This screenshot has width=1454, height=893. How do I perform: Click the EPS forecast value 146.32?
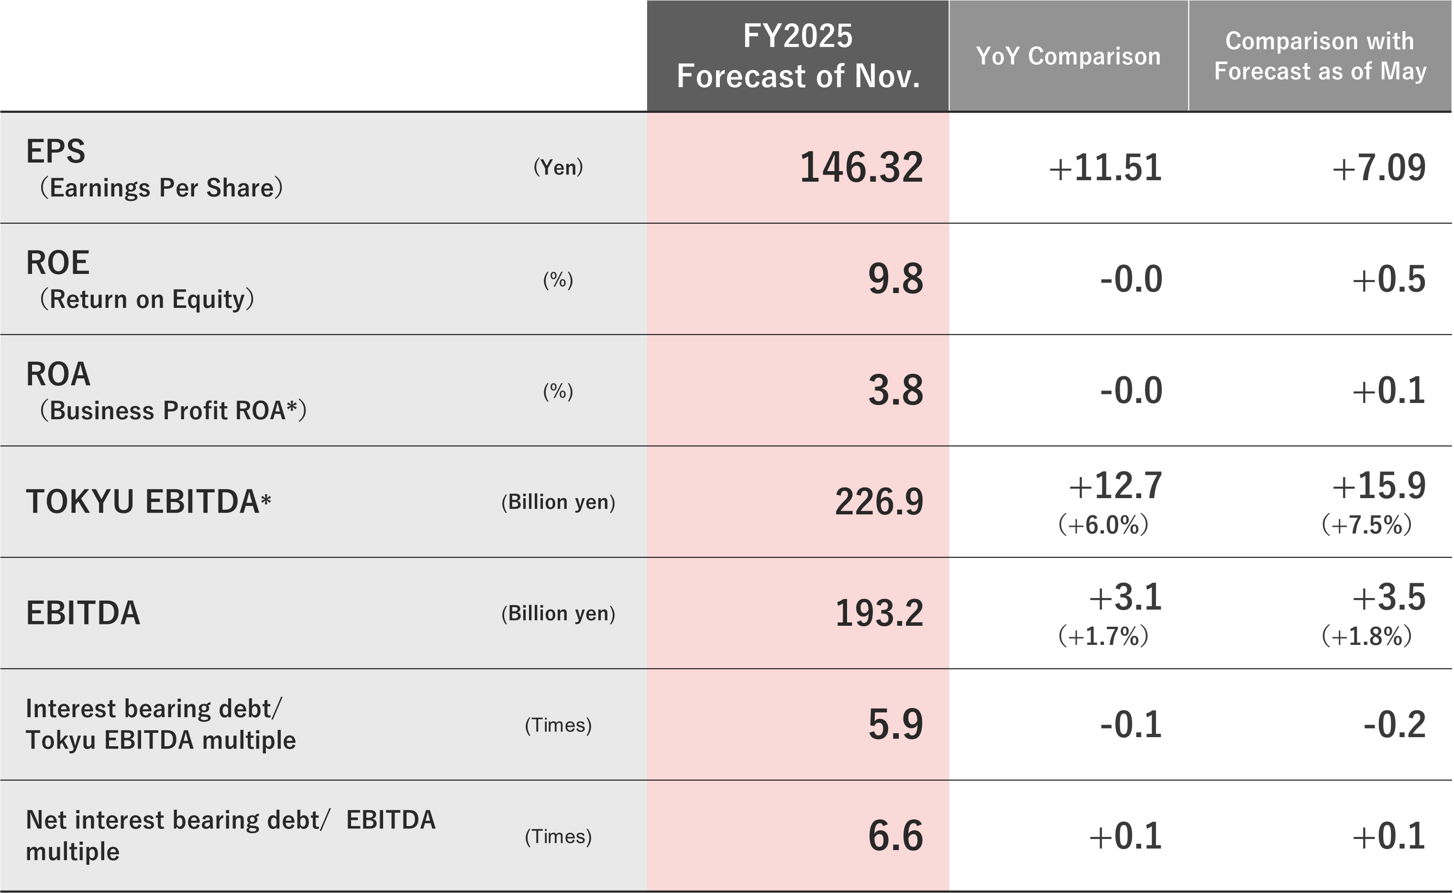861,168
